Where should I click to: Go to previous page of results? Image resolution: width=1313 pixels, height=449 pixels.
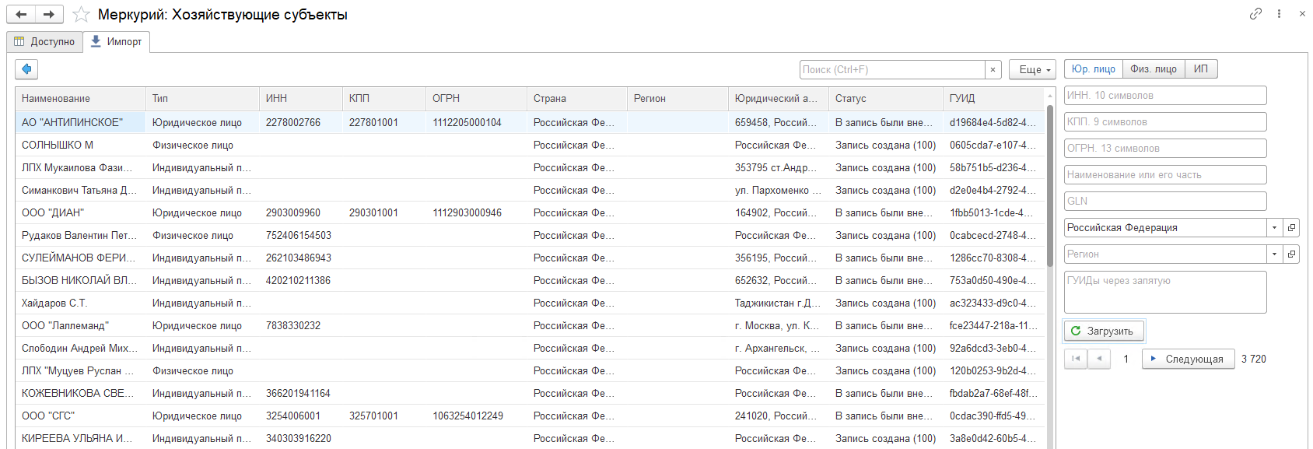pos(1098,359)
